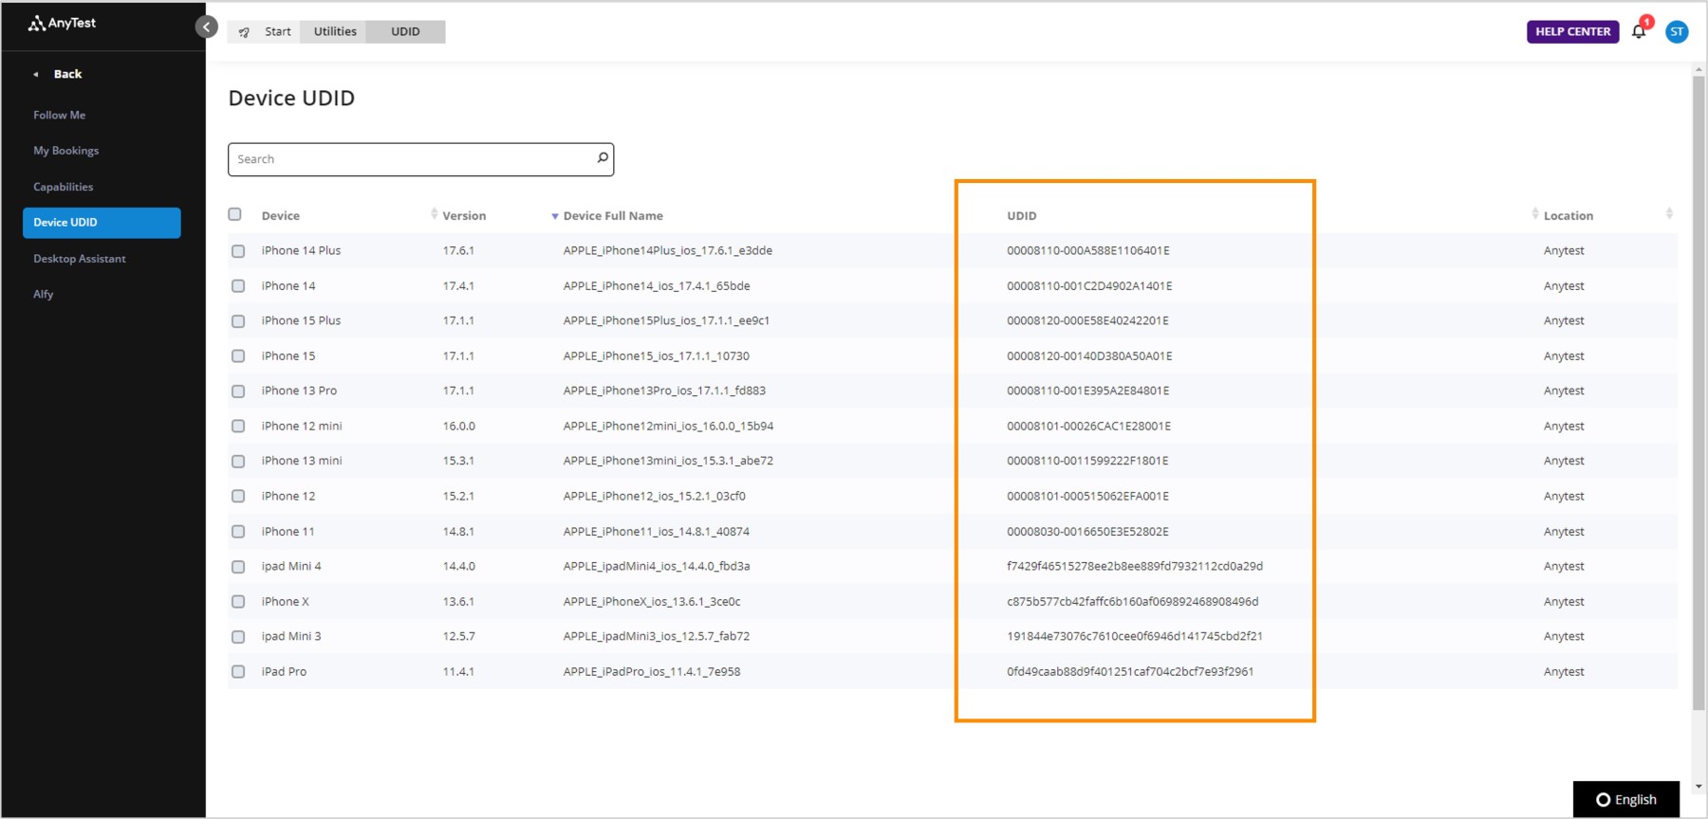Collapse the sidebar with the chevron button

point(206,27)
